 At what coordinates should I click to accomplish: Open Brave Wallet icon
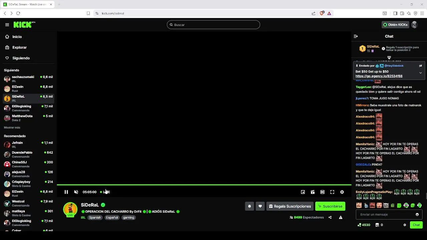[x=402, y=13]
